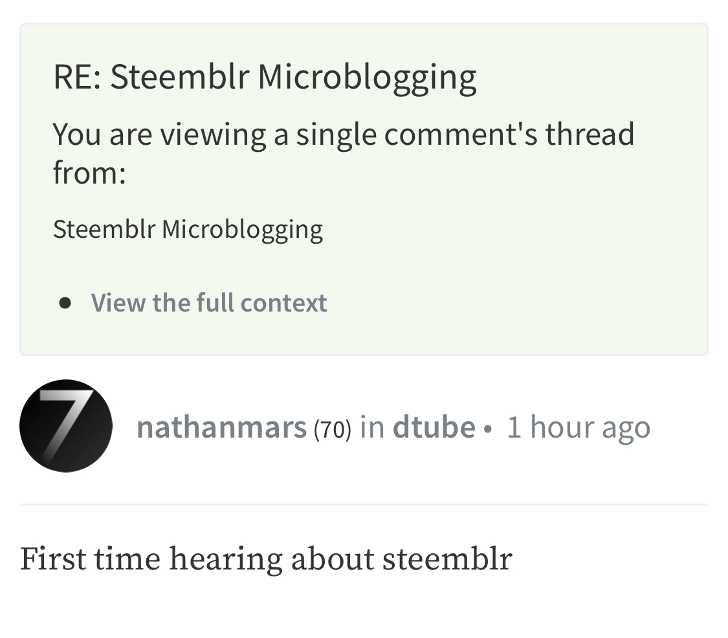Open the parent post 'Steemblr Microblogging' link

coord(188,229)
